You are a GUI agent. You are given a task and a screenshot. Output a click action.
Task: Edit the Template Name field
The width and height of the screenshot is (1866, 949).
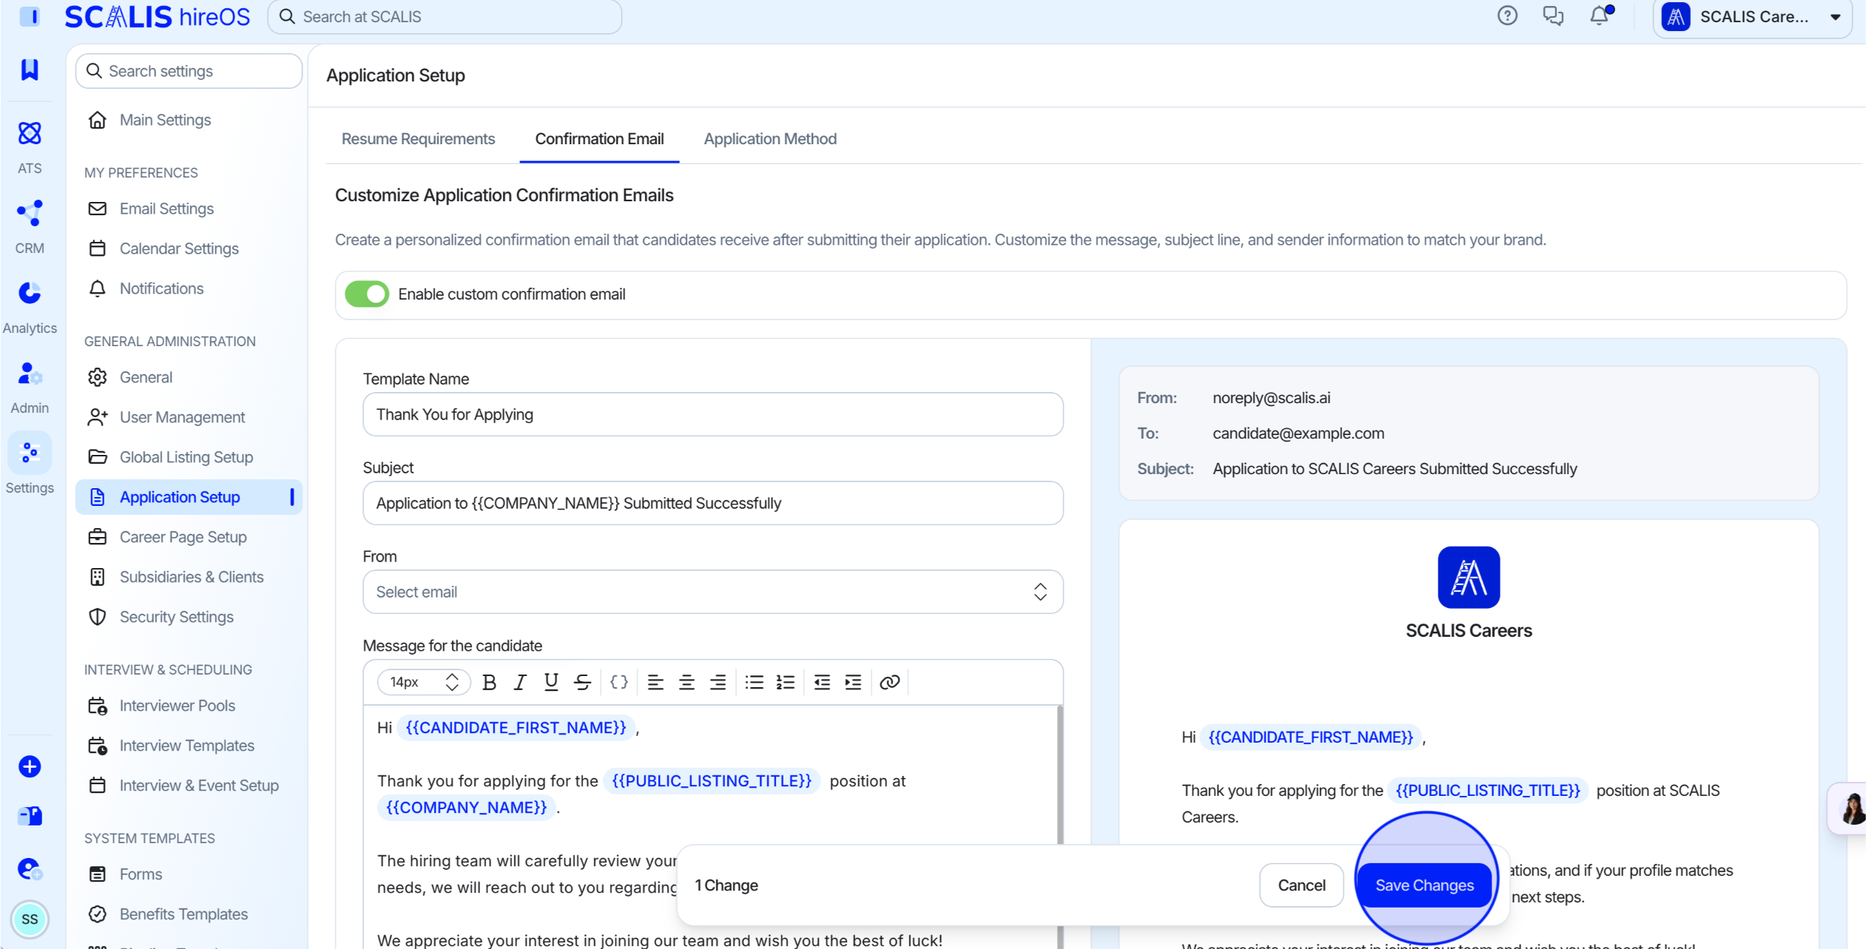pyautogui.click(x=713, y=414)
